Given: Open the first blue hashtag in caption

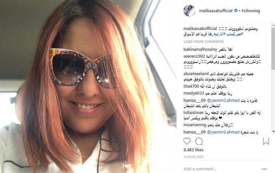Looking at the screenshot, I should pyautogui.click(x=234, y=34).
